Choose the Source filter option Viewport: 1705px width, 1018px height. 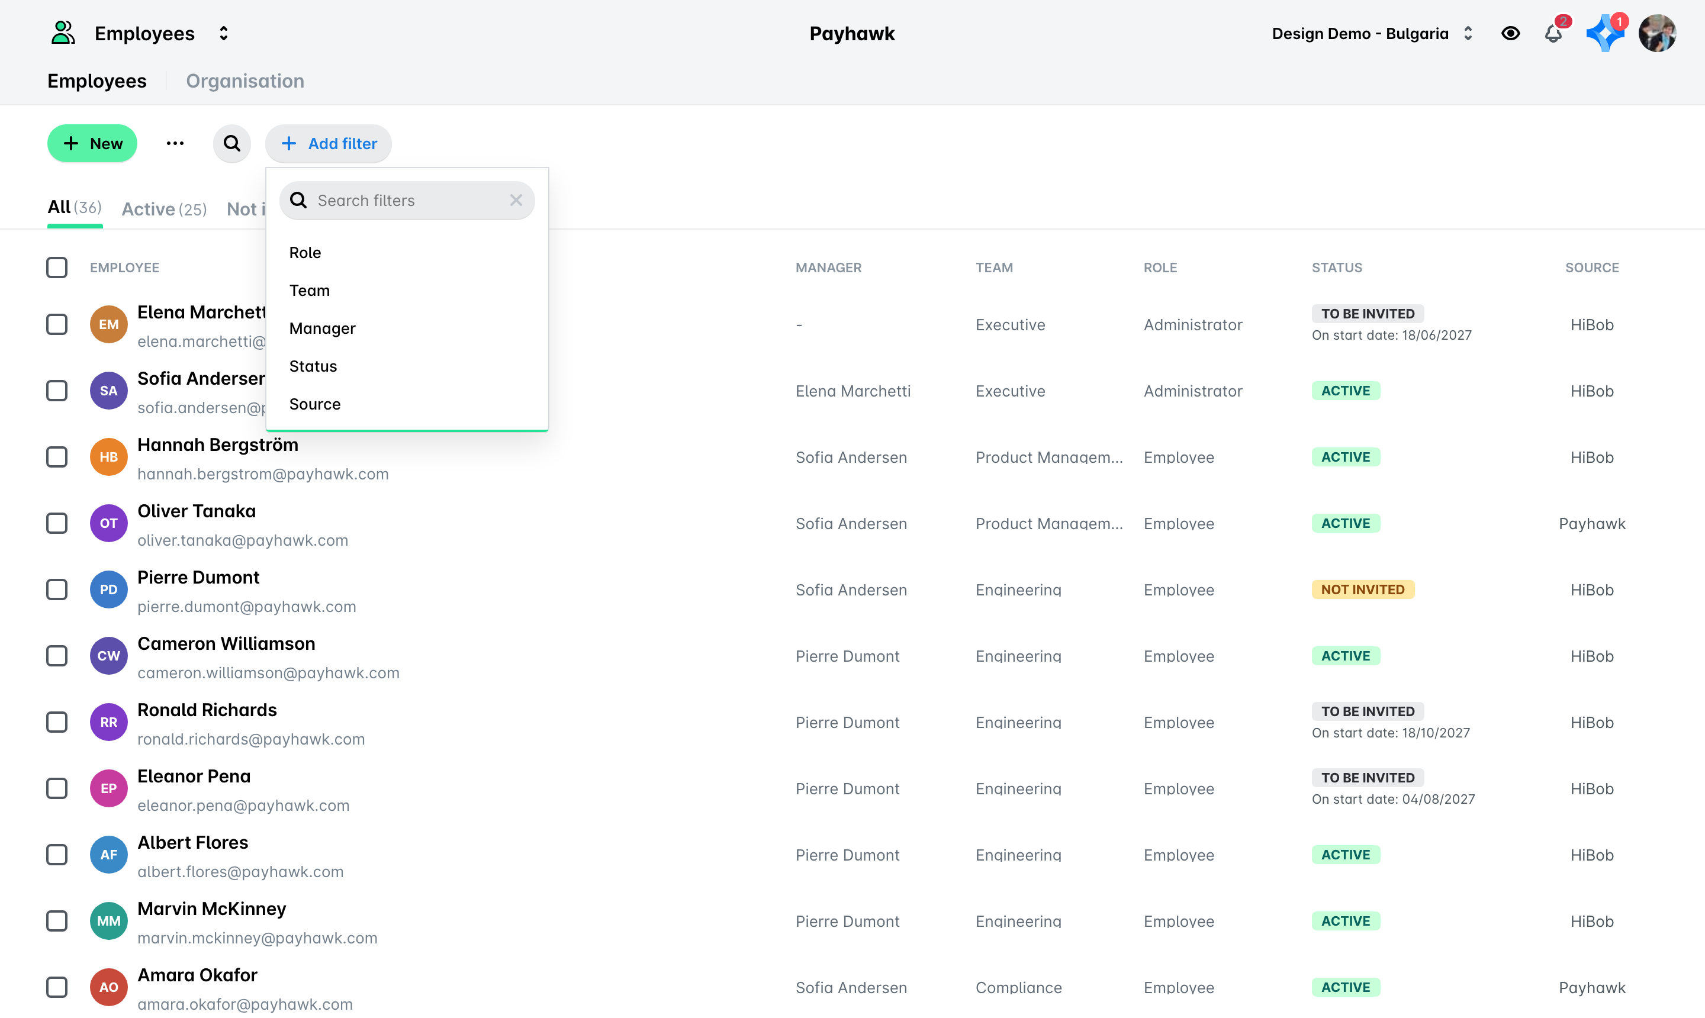(x=407, y=404)
